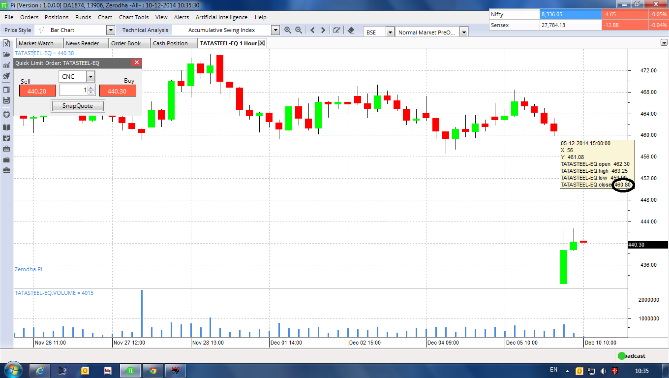Open Internet Explorer from taskbar
669x378 pixels.
[x=40, y=370]
